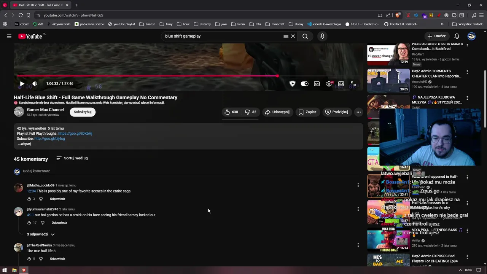Dislike the video (32 dislikes)
This screenshot has height=274, width=487.
tap(250, 112)
